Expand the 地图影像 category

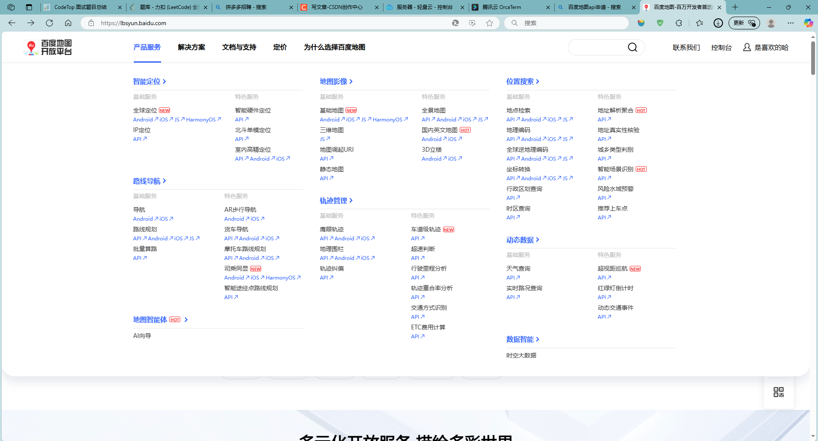[336, 81]
